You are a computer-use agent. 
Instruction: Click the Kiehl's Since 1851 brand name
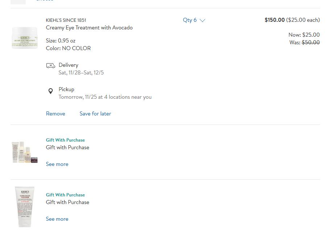66,20
